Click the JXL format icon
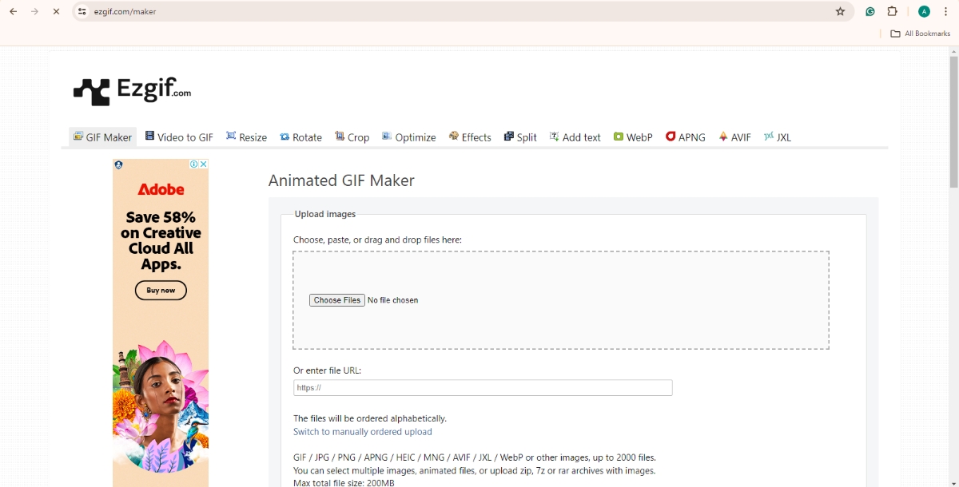The width and height of the screenshot is (959, 487). 769,137
